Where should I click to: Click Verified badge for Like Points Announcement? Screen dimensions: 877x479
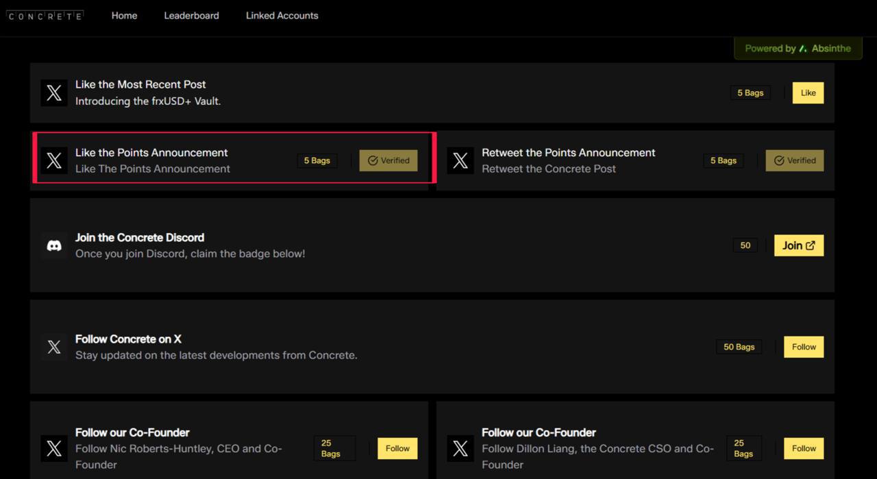[388, 160]
